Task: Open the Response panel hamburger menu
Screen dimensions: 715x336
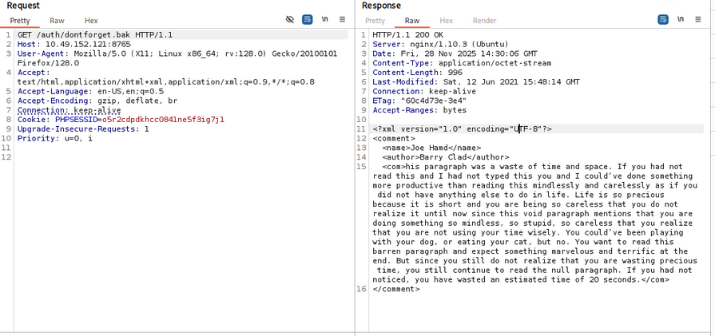Action: coord(698,20)
